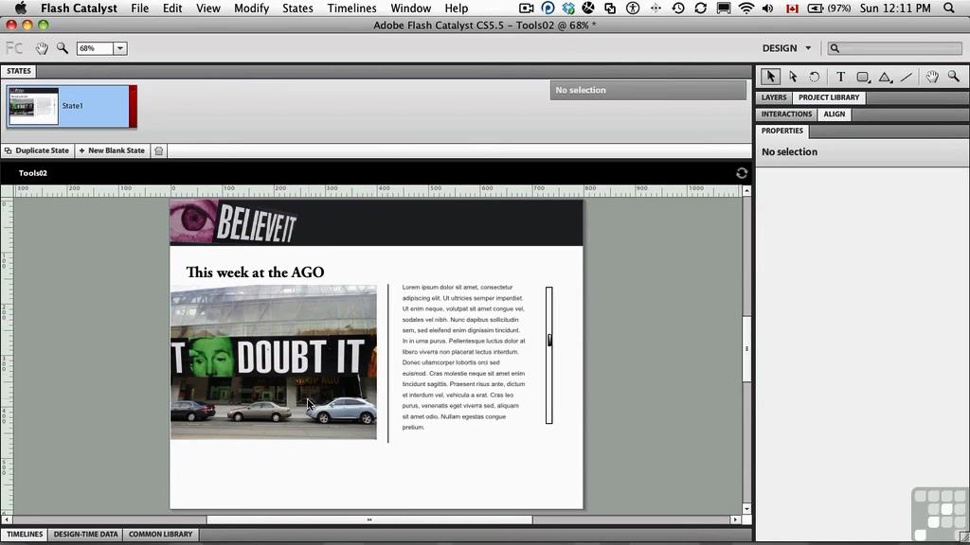
Task: Open the View menu
Action: pyautogui.click(x=207, y=8)
